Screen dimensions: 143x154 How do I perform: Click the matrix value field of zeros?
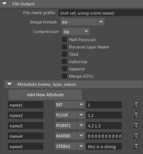pyautogui.click(x=104, y=136)
